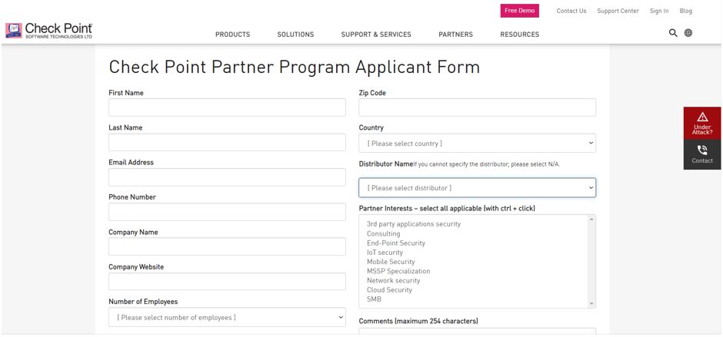Viewport: 723px width, 337px height.
Task: Click the Contact phone icon
Action: (x=702, y=150)
